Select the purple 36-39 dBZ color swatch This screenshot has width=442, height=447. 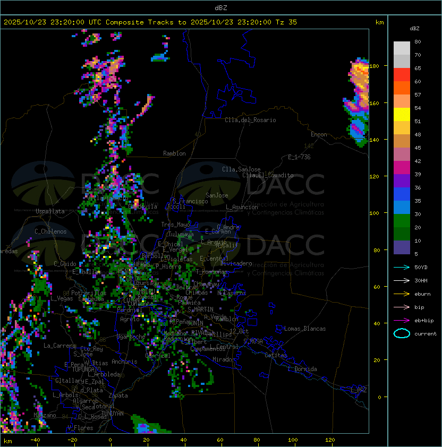pos(402,180)
